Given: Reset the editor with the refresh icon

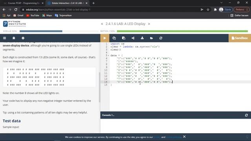Looking at the screenshot, I should click(x=161, y=38).
